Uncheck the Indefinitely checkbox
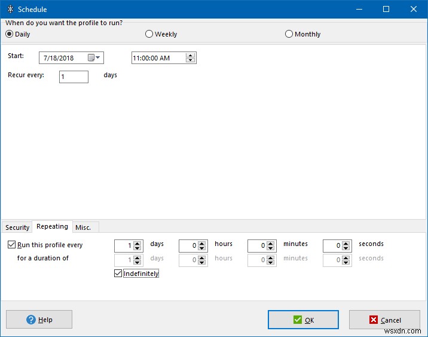Screen dimensions: 428x337 118,274
